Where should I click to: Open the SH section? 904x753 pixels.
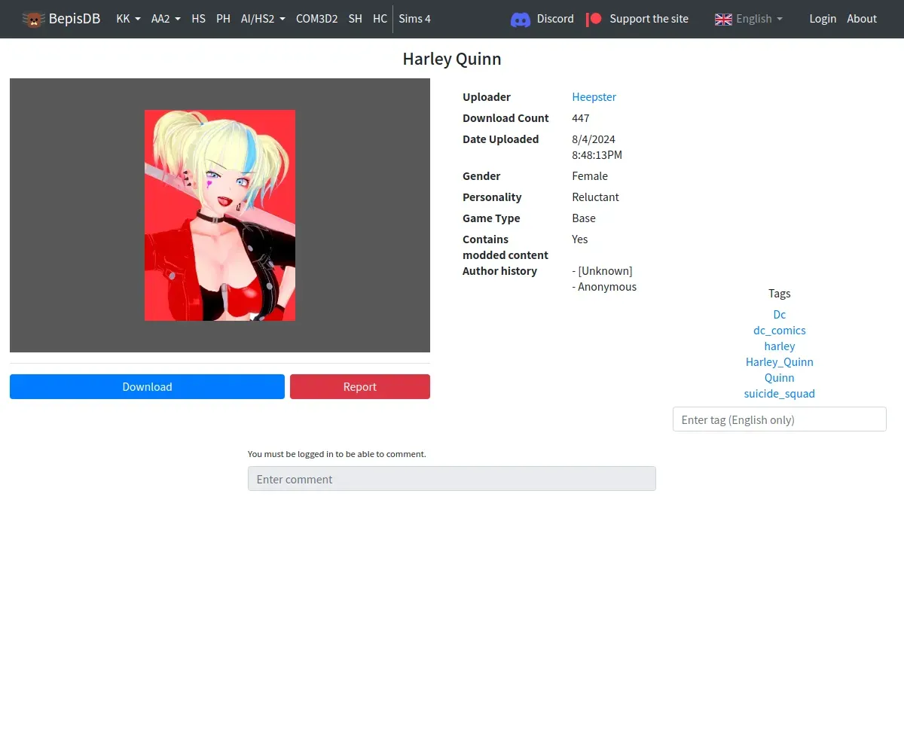point(355,19)
